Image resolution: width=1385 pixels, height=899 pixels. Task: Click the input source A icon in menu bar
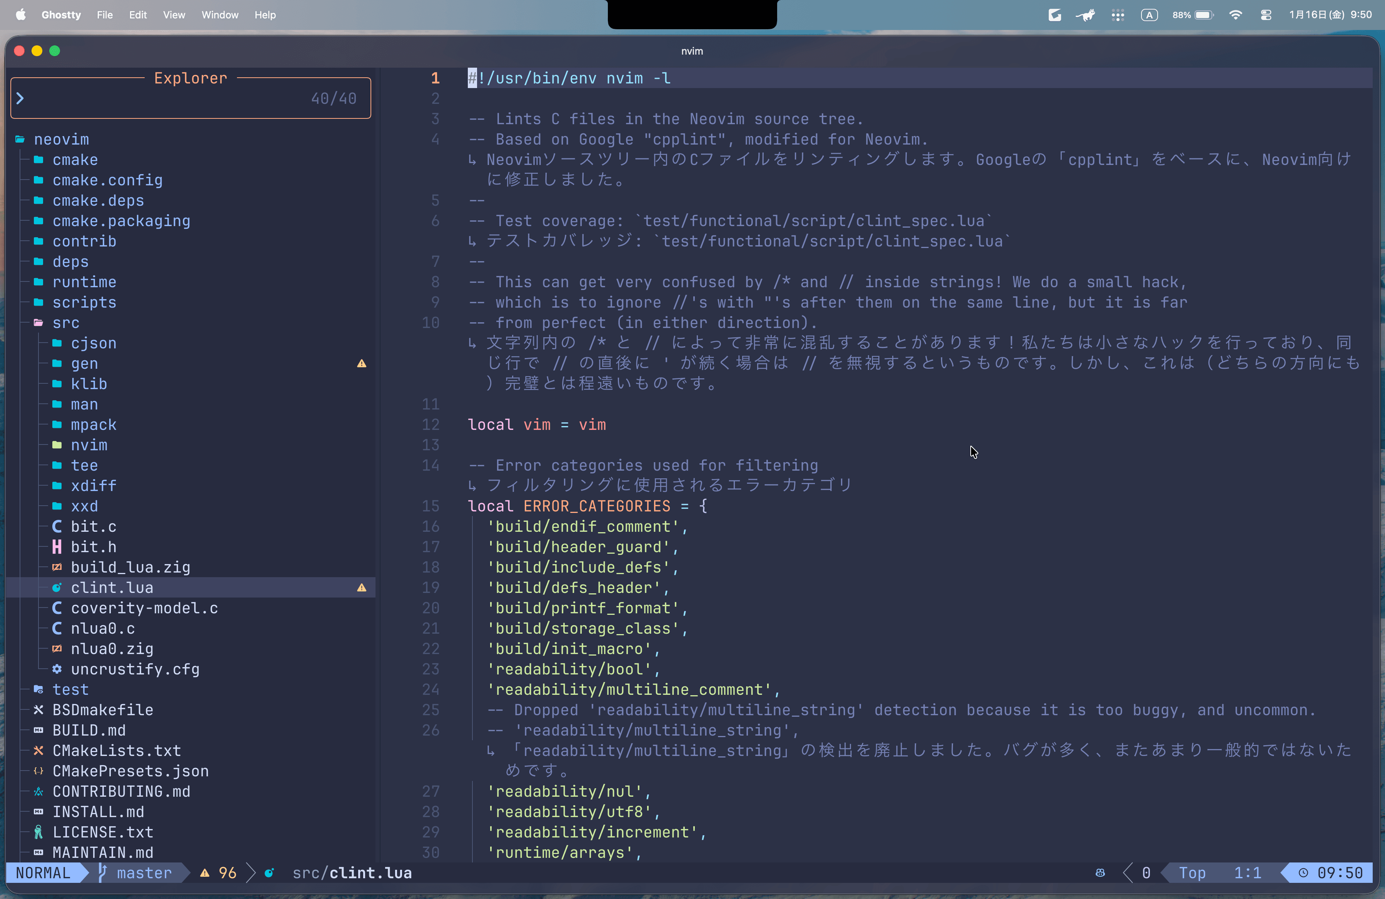1149,15
